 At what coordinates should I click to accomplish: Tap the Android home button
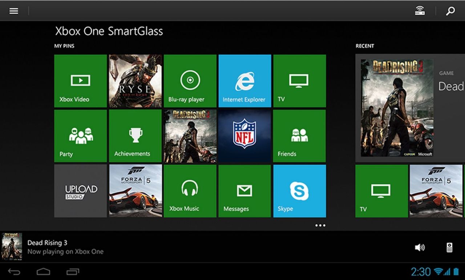click(x=43, y=271)
